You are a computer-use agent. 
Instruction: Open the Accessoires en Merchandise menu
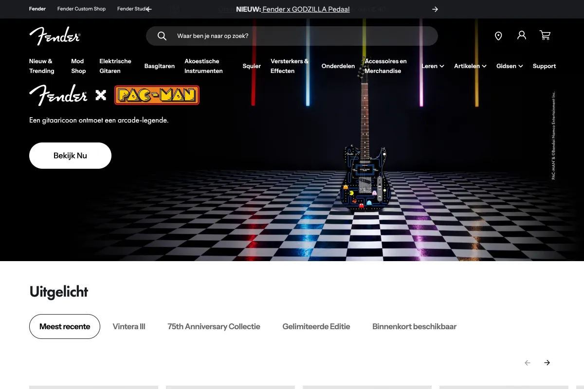click(x=385, y=66)
